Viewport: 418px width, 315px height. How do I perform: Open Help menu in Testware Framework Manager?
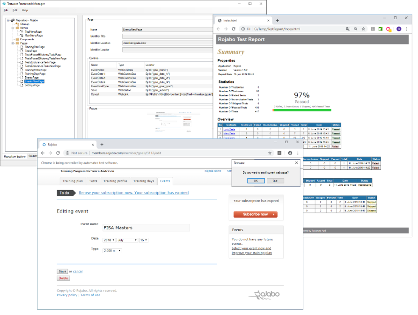(25, 10)
